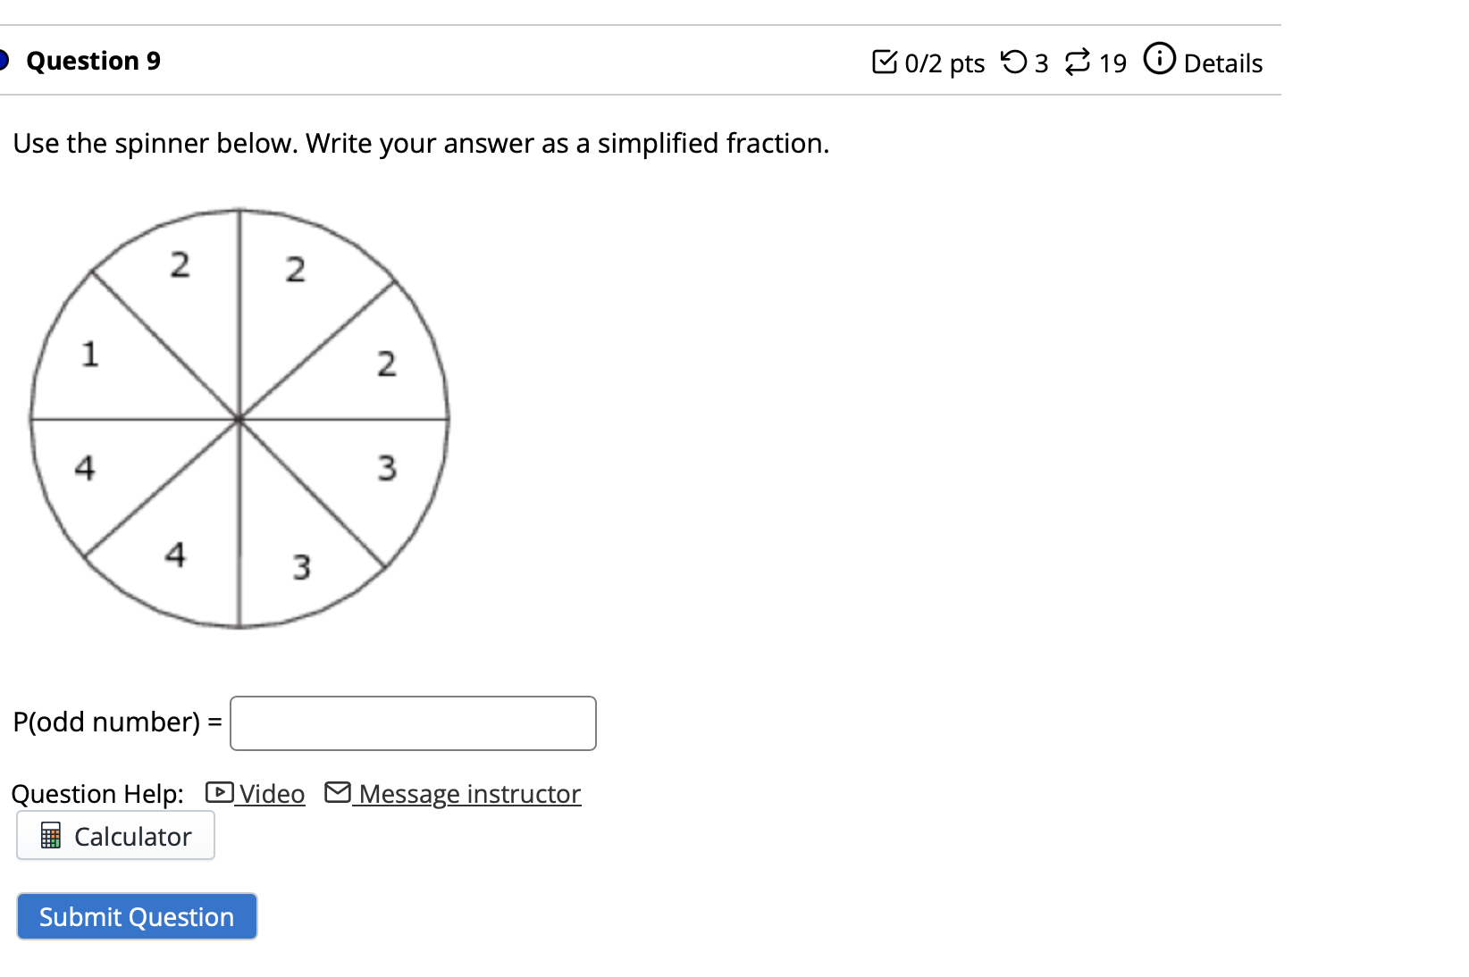
Task: Open the Calculator tool
Action: pos(114,836)
